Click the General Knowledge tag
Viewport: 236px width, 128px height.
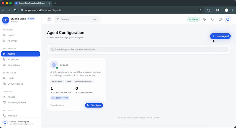(x=83, y=81)
